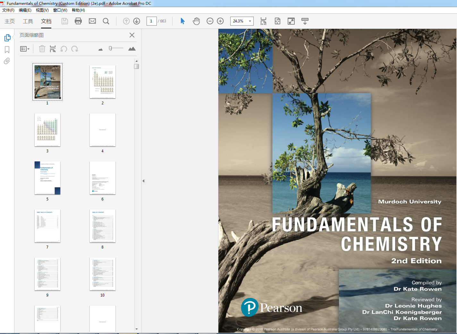This screenshot has height=334, width=457.
Task: Select page 4 thumbnail
Action: (103, 130)
